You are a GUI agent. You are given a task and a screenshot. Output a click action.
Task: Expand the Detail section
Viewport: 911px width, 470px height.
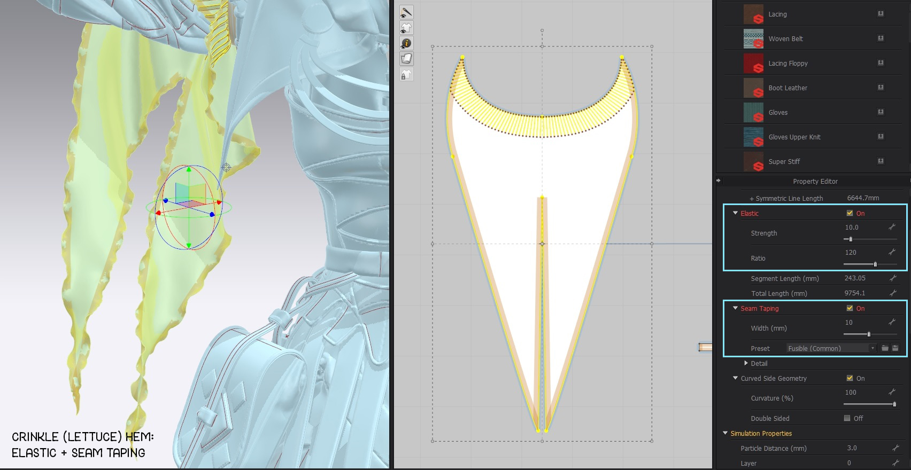746,363
